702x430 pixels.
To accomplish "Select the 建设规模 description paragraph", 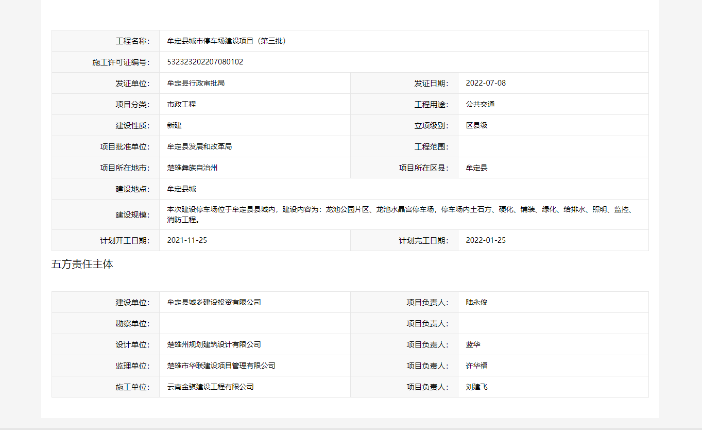I will point(400,214).
